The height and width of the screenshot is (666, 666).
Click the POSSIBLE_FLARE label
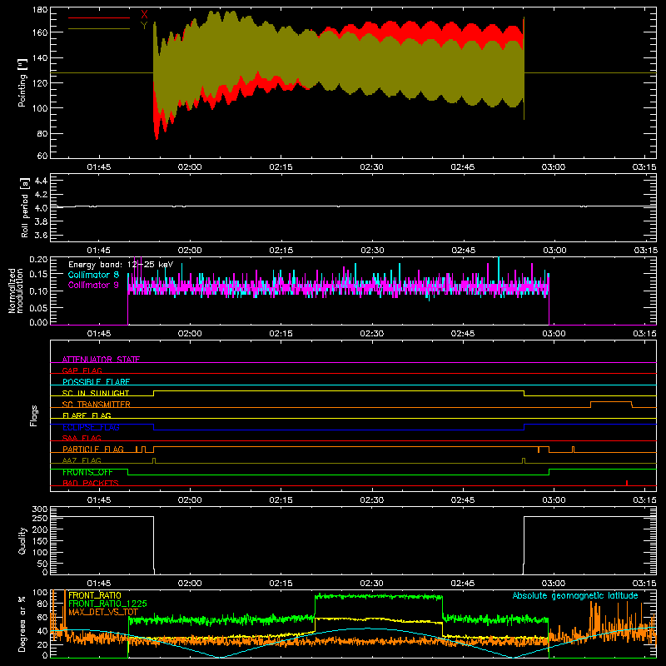click(96, 382)
